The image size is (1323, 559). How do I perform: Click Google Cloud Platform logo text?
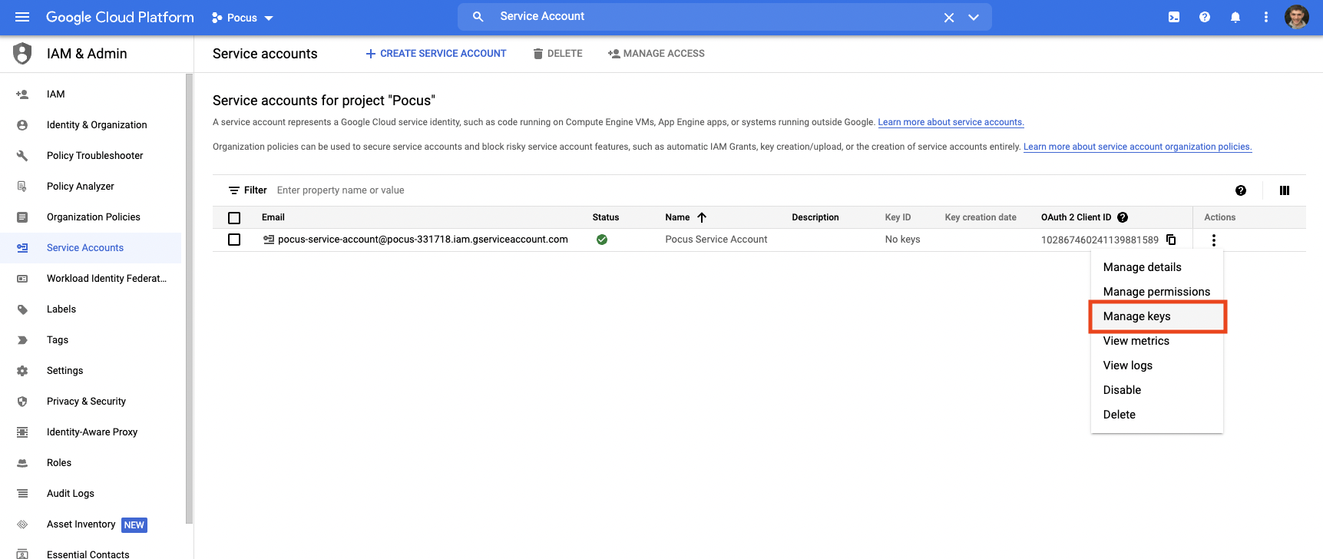[x=120, y=17]
